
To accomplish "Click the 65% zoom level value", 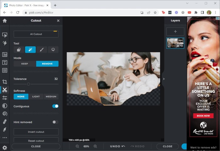I will pos(86,146).
